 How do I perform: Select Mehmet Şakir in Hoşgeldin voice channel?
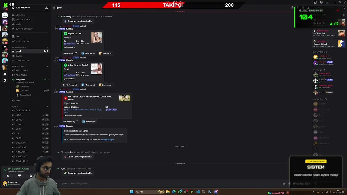[x=25, y=95]
